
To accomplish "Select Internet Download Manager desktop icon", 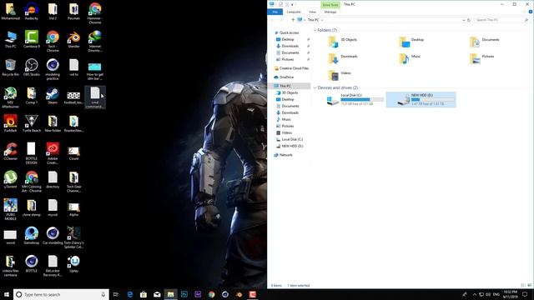I will coord(94,41).
